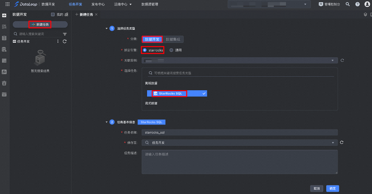Open the recycle bin sidebar icon
This screenshot has height=194, width=372.
(x=4, y=83)
